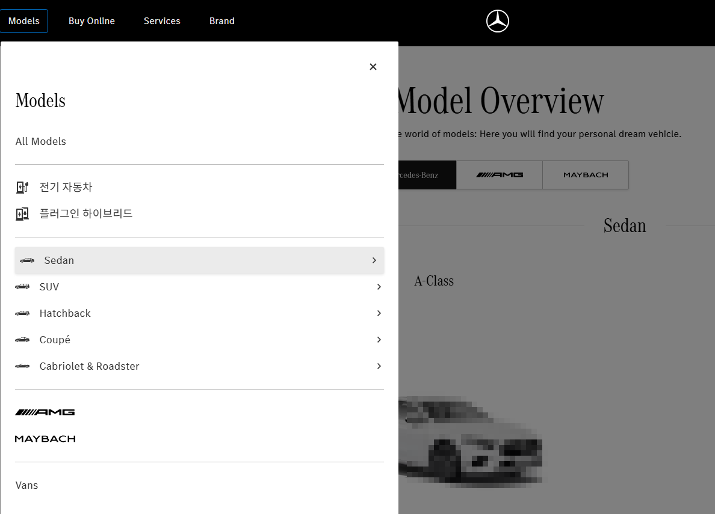Screen dimensions: 715x514
Task: Select Cabriolet & Roadster menu label
Action: tap(89, 366)
